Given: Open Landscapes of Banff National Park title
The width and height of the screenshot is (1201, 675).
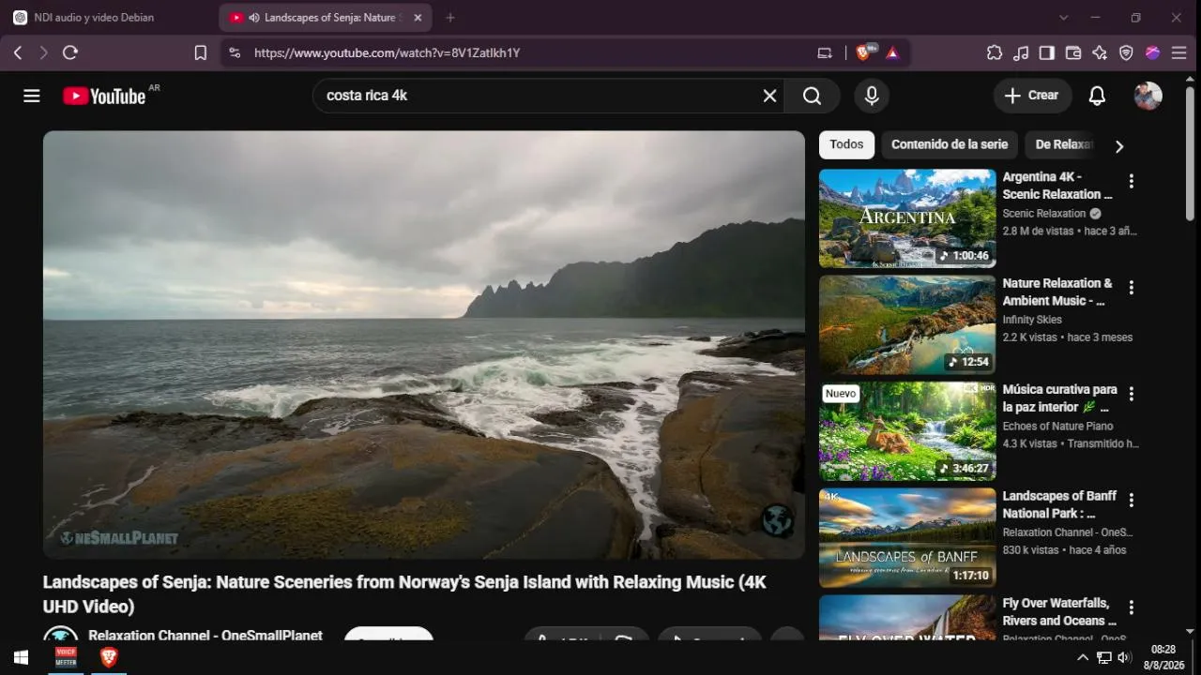Looking at the screenshot, I should pyautogui.click(x=1060, y=504).
